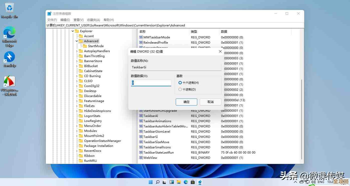The width and height of the screenshot is (350, 186).
Task: Click the Search icon on the taskbar
Action: (157, 182)
